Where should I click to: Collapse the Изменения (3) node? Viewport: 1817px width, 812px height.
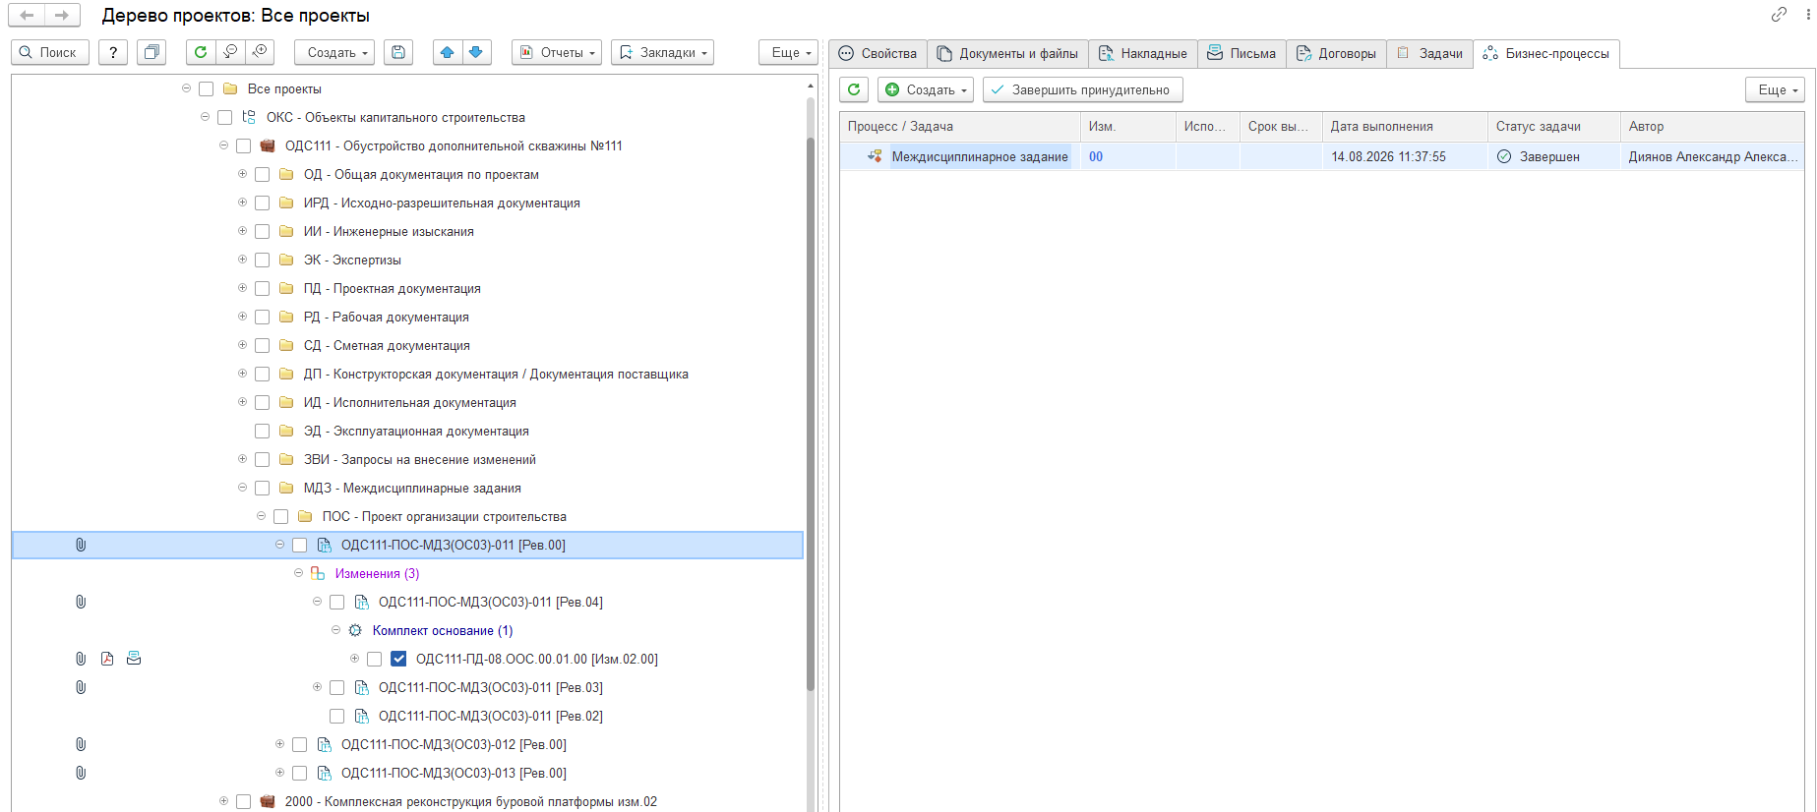pyautogui.click(x=298, y=573)
